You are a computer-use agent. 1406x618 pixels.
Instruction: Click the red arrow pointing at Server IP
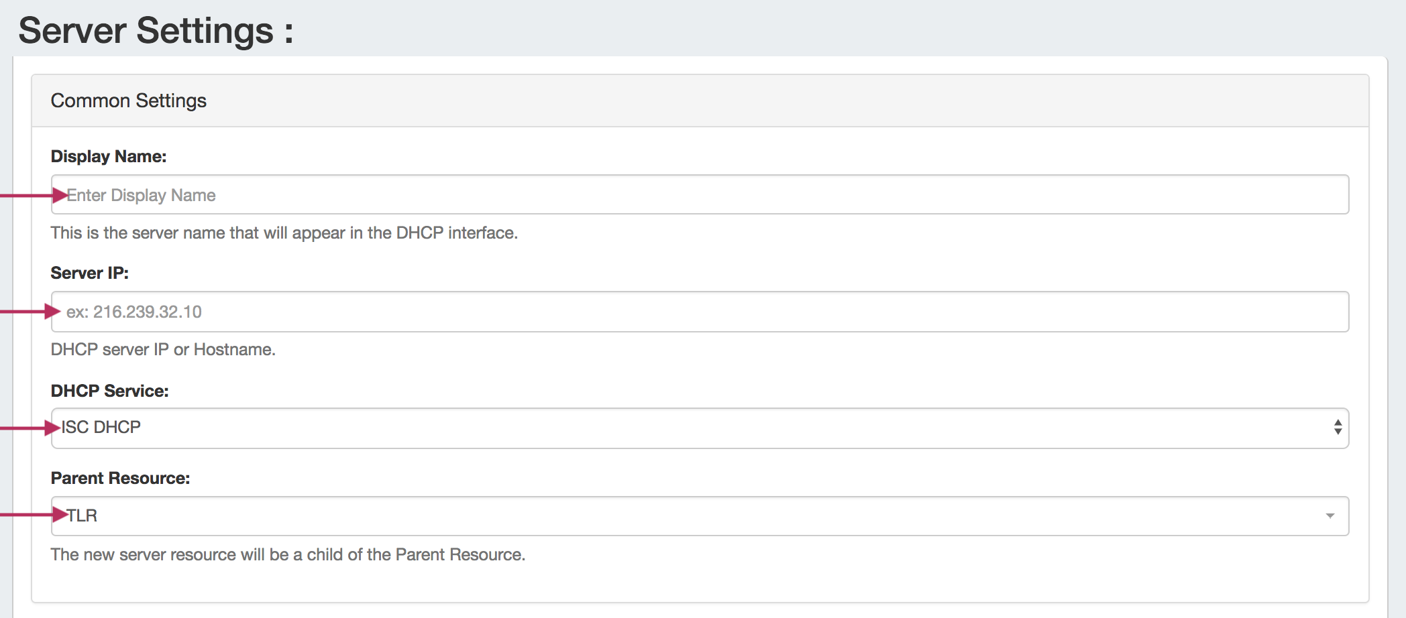[x=30, y=312]
